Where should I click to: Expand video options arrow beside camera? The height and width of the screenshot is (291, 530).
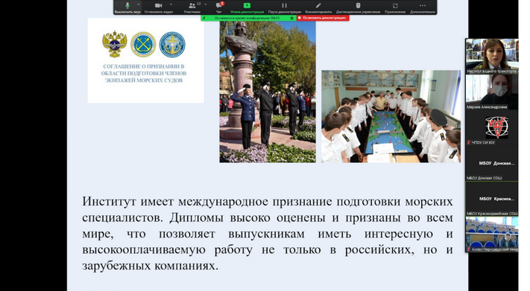171,4
